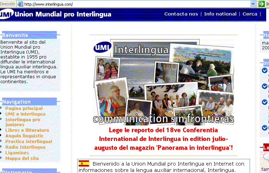Open the Ligamines link
The width and height of the screenshot is (269, 173).
(x=17, y=153)
